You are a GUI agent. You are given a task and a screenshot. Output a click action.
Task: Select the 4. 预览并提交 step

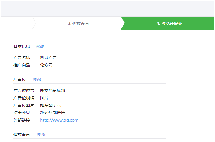[169, 23]
